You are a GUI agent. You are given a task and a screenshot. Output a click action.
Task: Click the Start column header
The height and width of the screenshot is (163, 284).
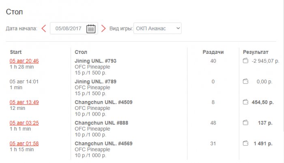pyautogui.click(x=15, y=52)
